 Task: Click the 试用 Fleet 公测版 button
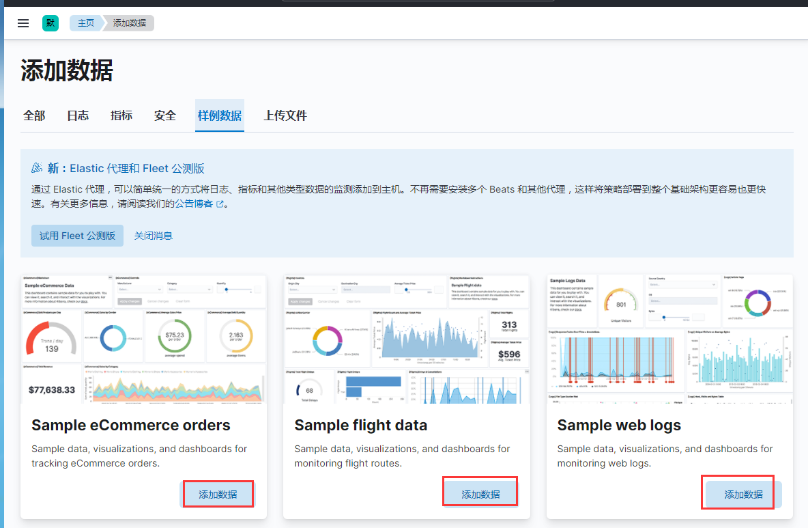(x=77, y=236)
